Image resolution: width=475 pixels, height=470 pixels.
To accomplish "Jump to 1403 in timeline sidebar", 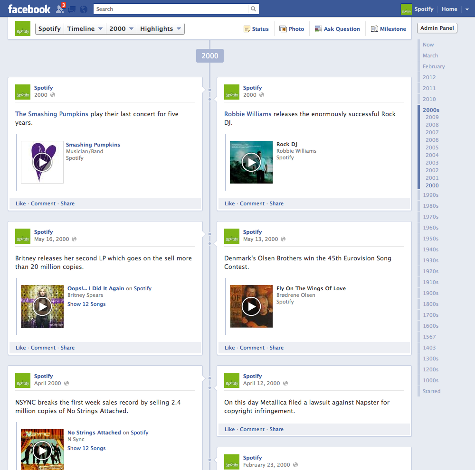I will tap(429, 348).
